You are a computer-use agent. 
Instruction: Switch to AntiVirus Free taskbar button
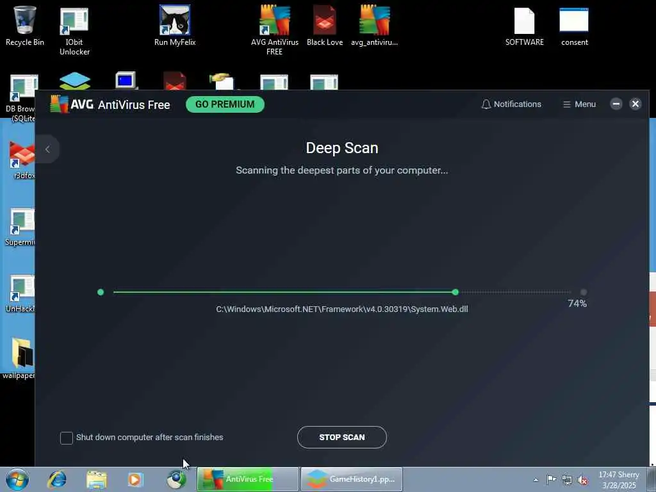[x=248, y=479]
